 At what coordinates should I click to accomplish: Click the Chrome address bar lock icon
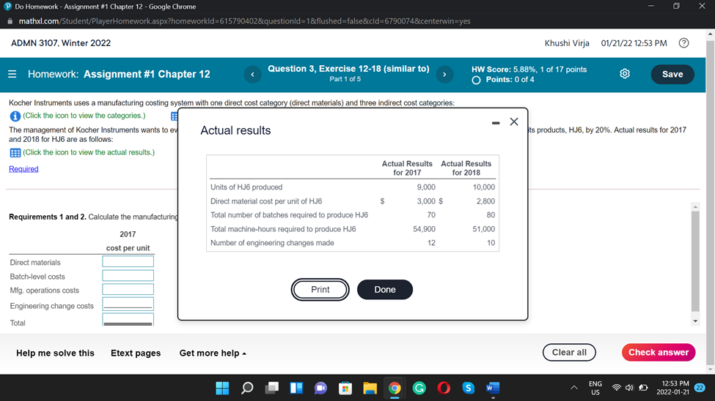pyautogui.click(x=10, y=21)
